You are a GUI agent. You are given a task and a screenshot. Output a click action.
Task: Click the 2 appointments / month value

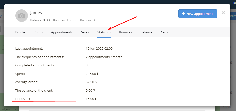coord(104,57)
